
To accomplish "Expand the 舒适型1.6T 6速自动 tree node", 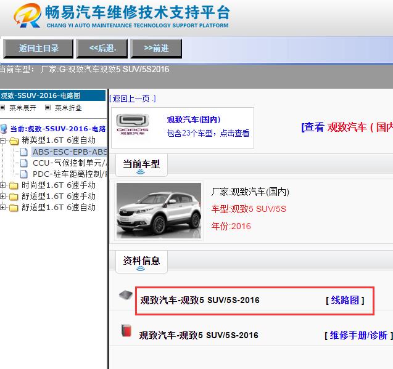I will (2, 207).
